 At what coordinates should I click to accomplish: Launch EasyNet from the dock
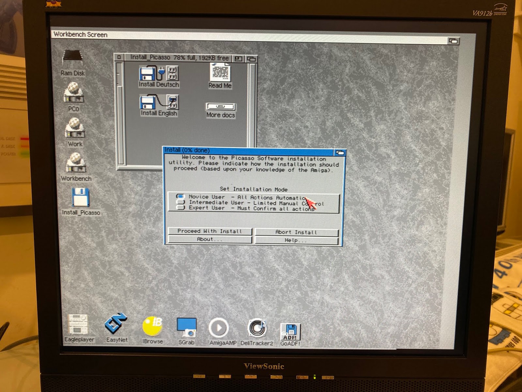[x=116, y=328]
